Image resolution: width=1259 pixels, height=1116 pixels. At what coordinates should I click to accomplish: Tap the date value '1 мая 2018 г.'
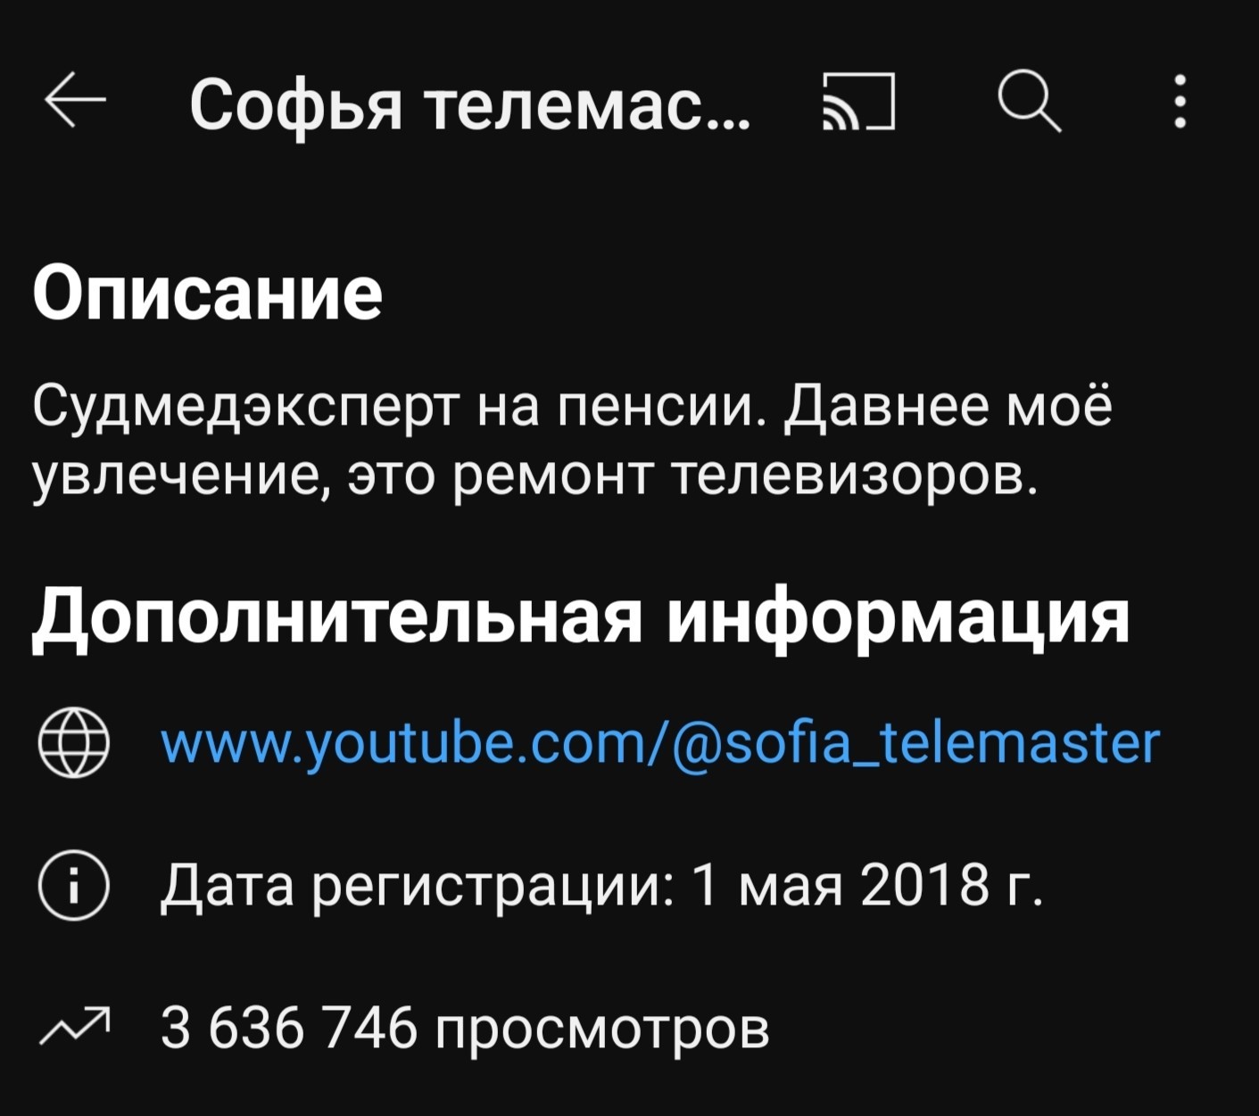pos(866,886)
